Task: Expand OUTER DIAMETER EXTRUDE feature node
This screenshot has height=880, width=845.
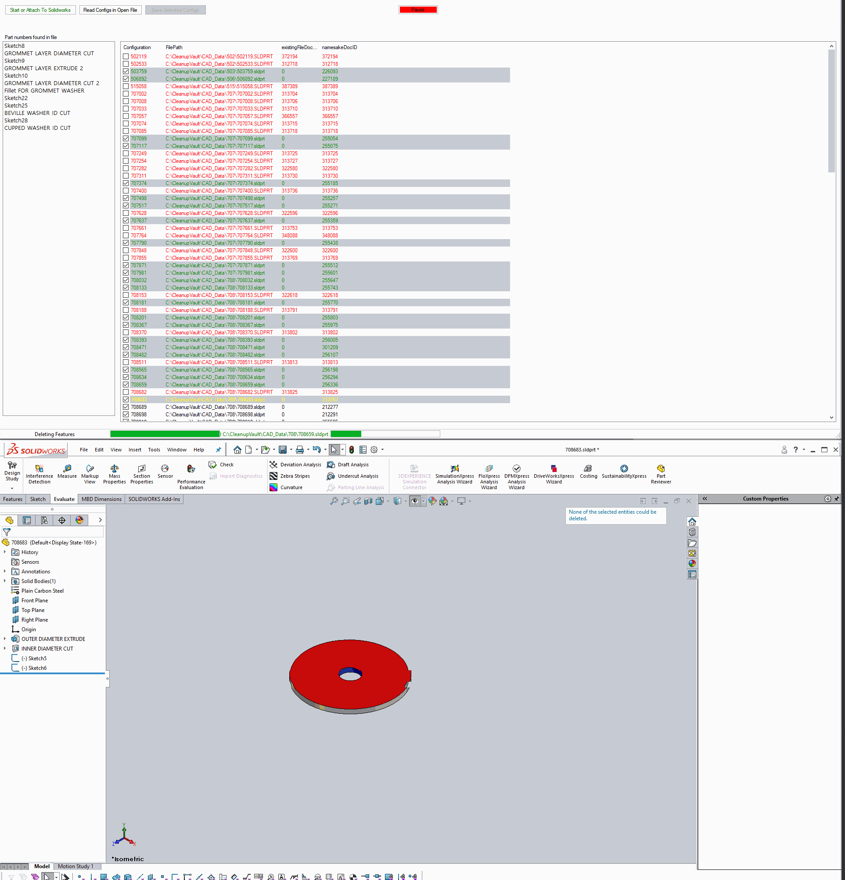Action: point(5,639)
